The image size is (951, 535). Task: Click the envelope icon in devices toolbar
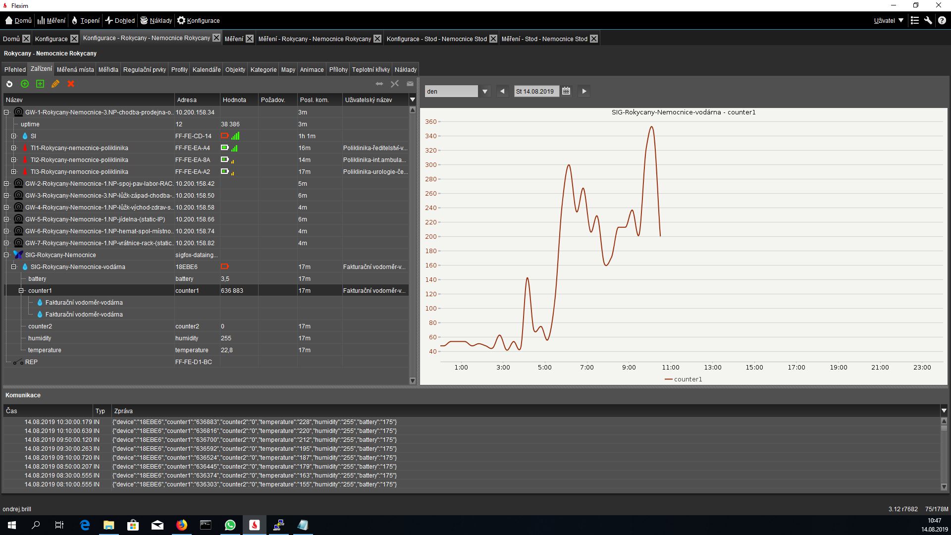click(410, 84)
